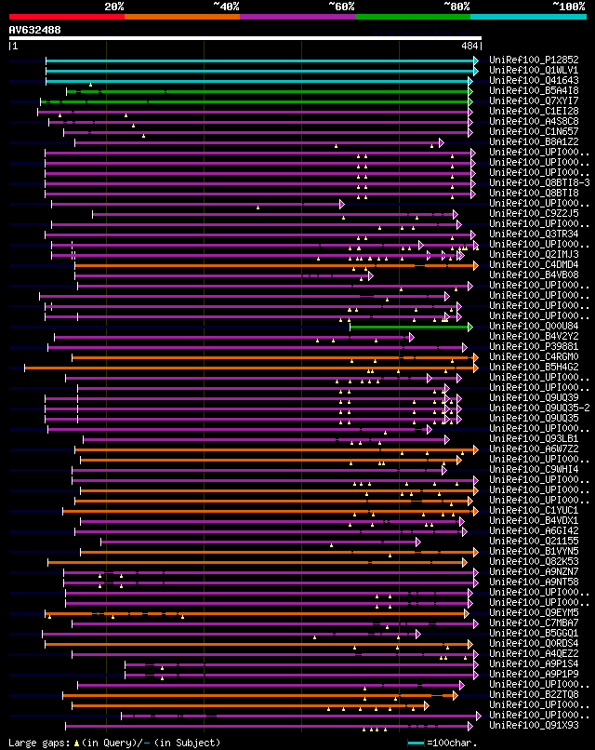Select the UniRef100_Q9UQ35 label
The width and height of the screenshot is (595, 750).
click(534, 418)
